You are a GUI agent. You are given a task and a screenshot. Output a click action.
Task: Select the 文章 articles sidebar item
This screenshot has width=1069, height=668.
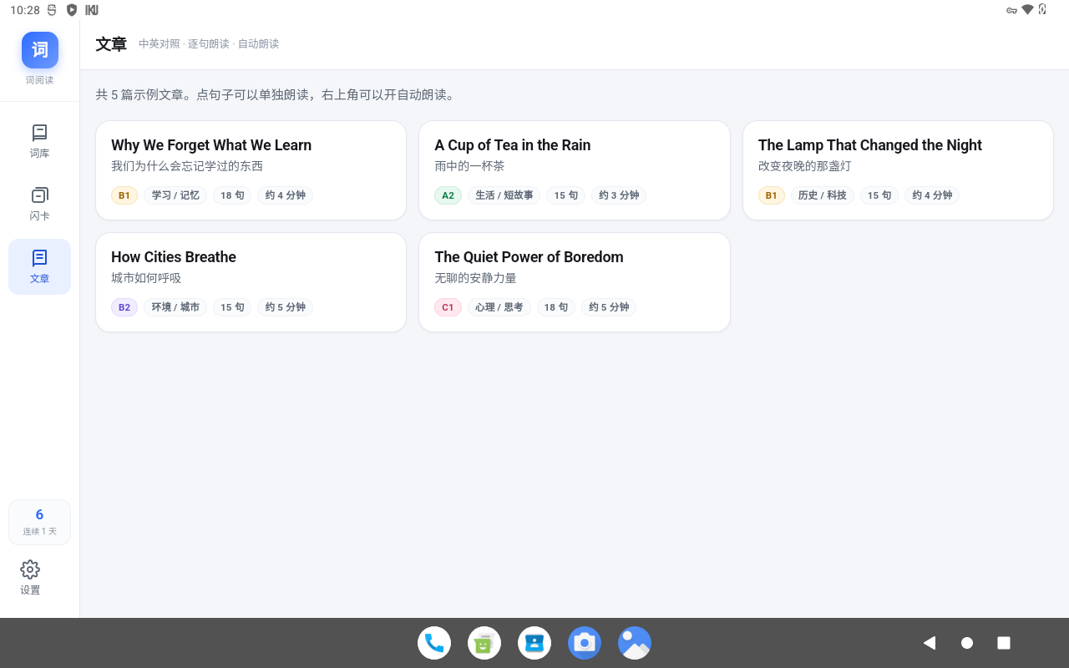coord(39,266)
